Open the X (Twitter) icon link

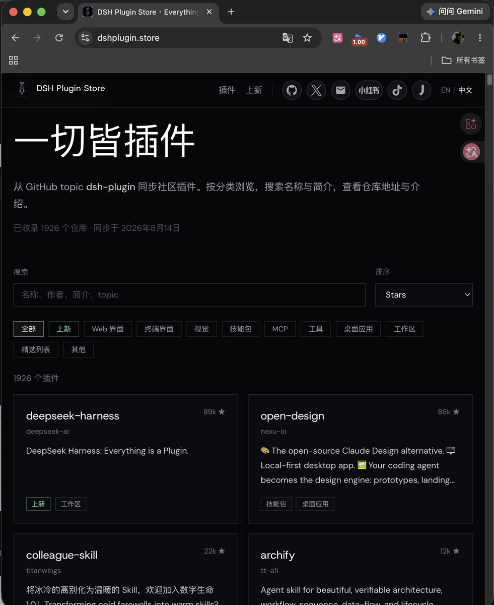(x=316, y=90)
